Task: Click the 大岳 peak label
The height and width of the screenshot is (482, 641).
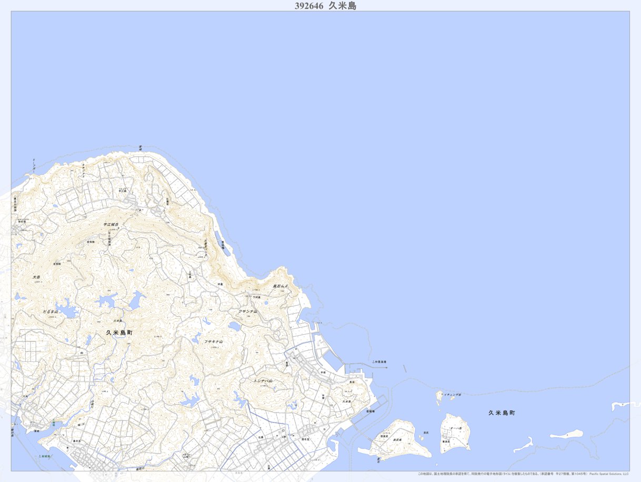Action: tap(36, 276)
